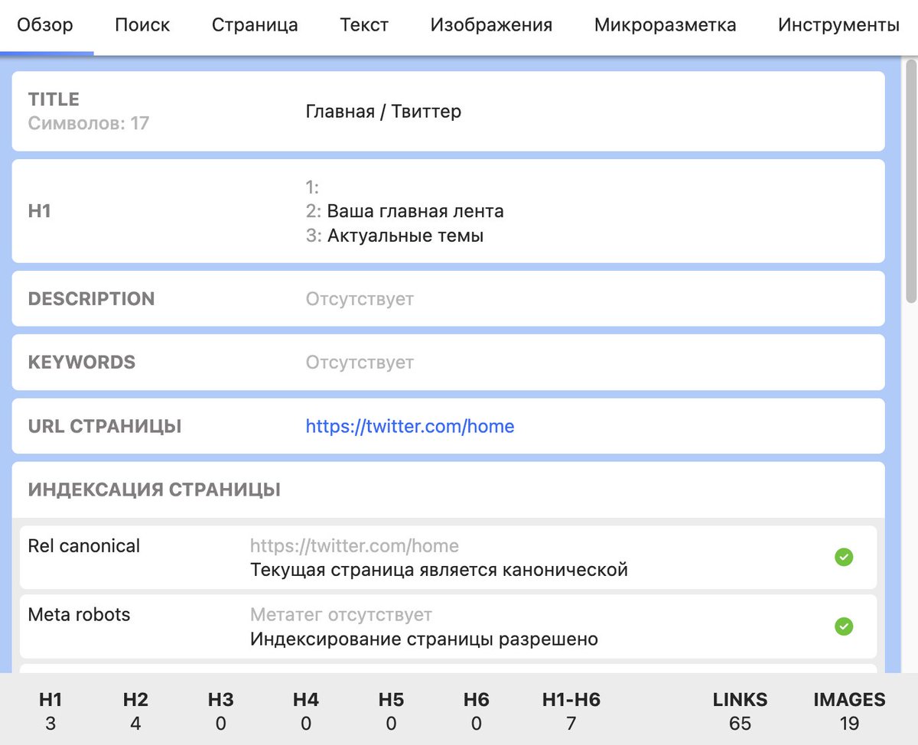918x745 pixels.
Task: Click the H1 label in the H1 card
Action: [x=40, y=212]
